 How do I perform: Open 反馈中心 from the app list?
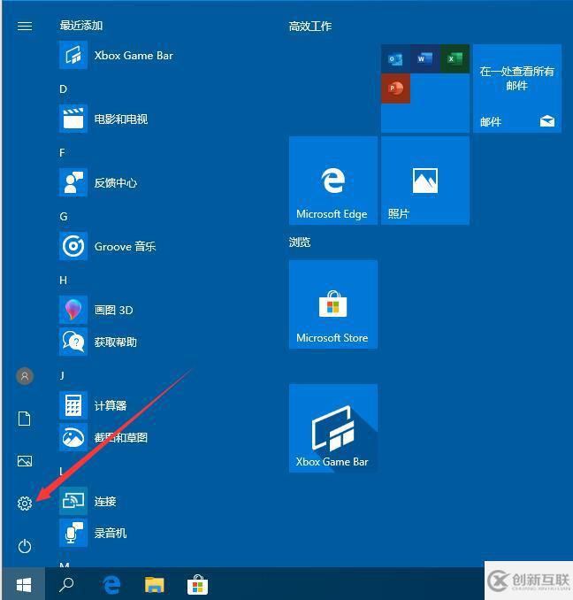pos(98,182)
